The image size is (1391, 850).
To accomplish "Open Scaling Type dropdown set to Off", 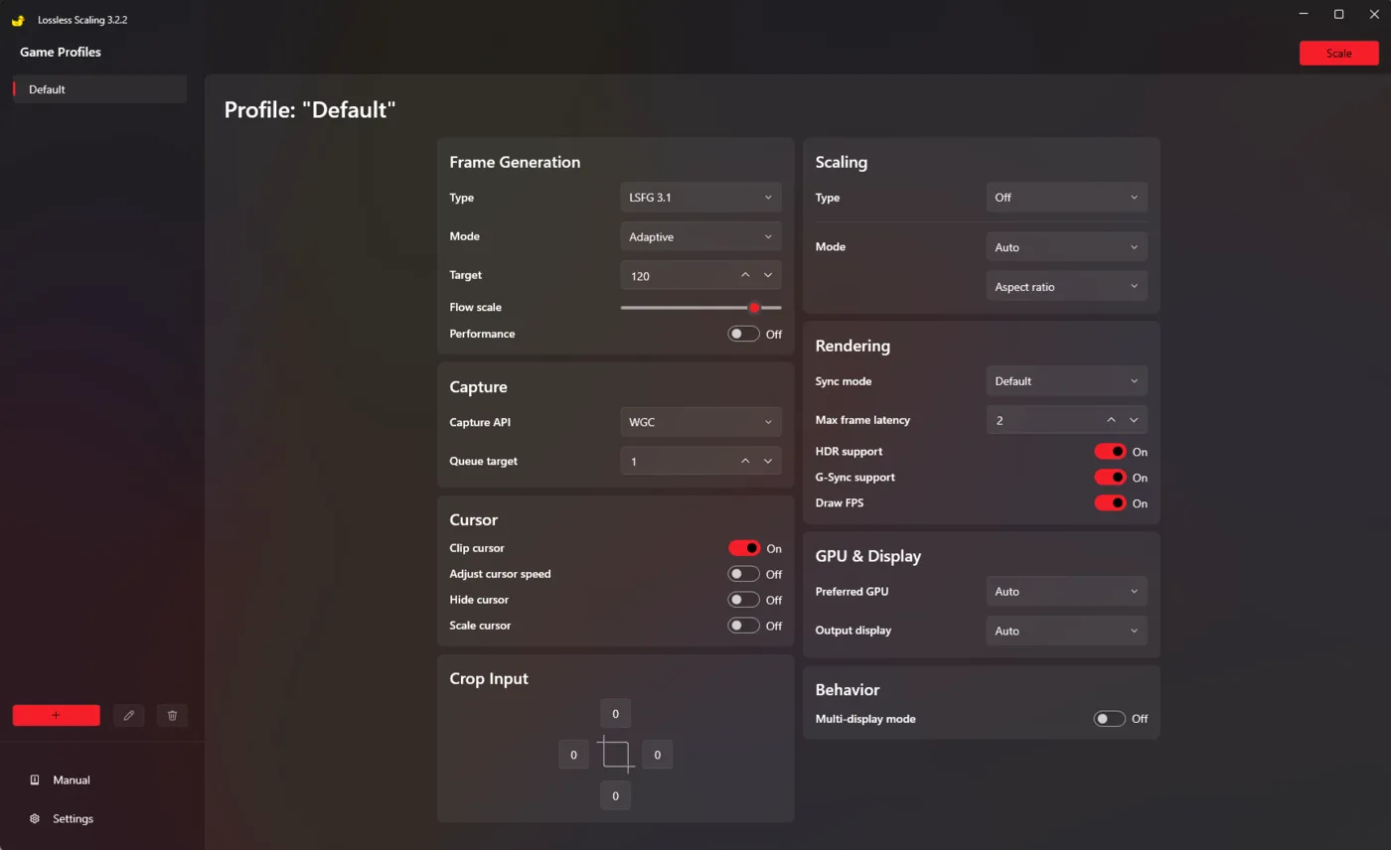I will (x=1066, y=198).
